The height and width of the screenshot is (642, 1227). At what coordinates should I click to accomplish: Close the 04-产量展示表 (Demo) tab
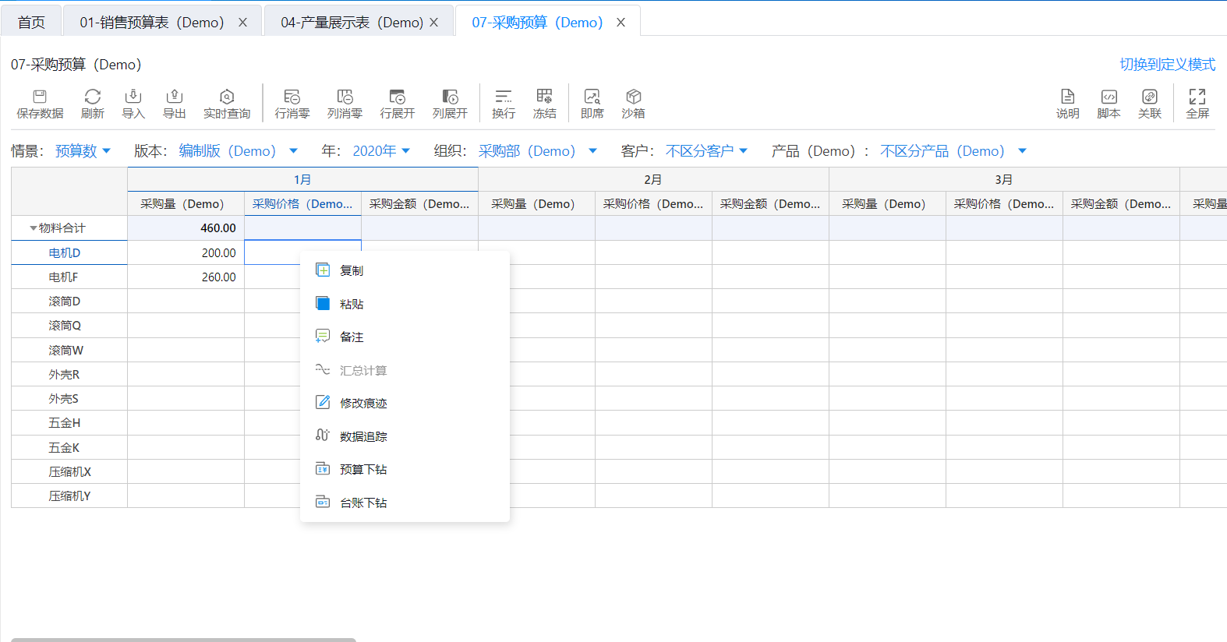click(434, 23)
